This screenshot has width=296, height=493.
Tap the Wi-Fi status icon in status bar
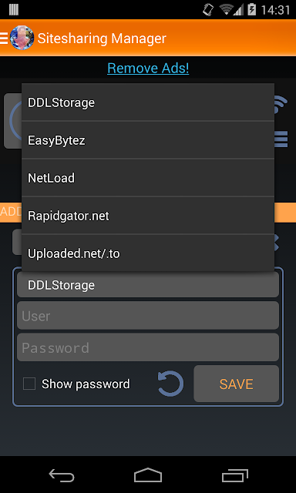point(227,10)
